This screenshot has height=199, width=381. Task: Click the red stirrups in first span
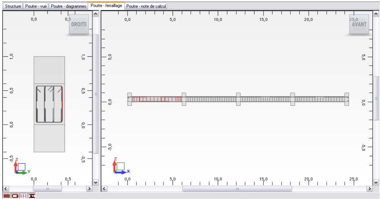[x=157, y=99]
